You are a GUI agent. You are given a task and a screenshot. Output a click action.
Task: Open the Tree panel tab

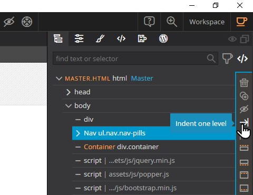point(58,38)
